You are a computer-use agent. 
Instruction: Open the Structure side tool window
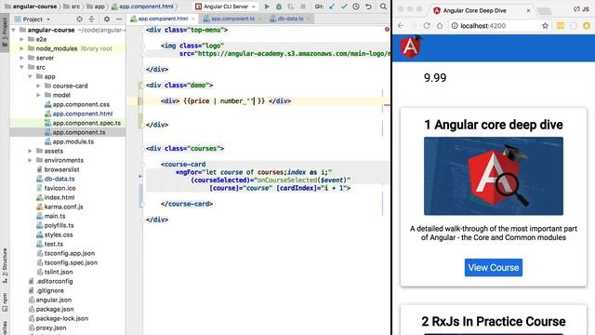pos(5,266)
